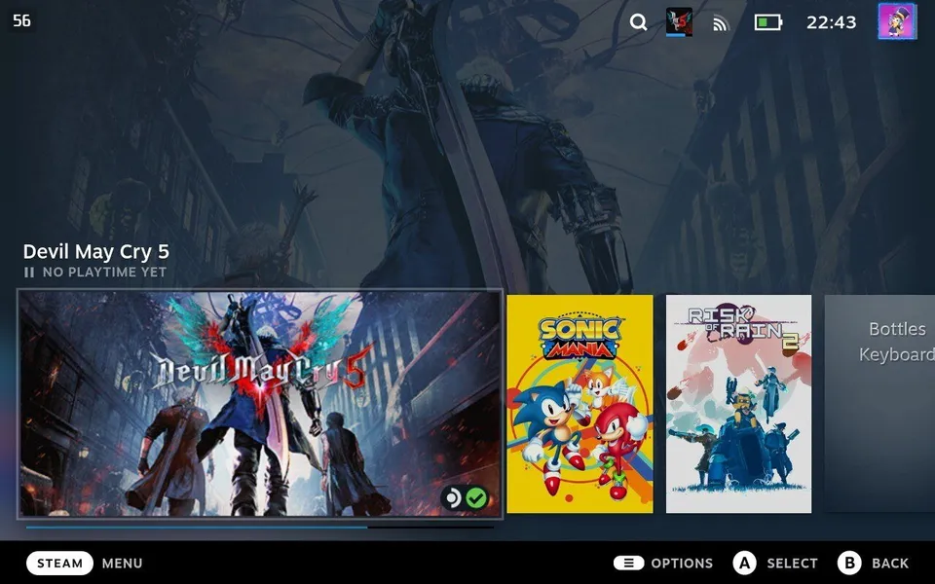This screenshot has height=584, width=935.
Task: Open the user profile avatar
Action: pyautogui.click(x=897, y=21)
